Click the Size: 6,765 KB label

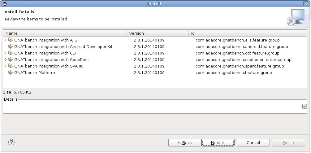(x=17, y=92)
